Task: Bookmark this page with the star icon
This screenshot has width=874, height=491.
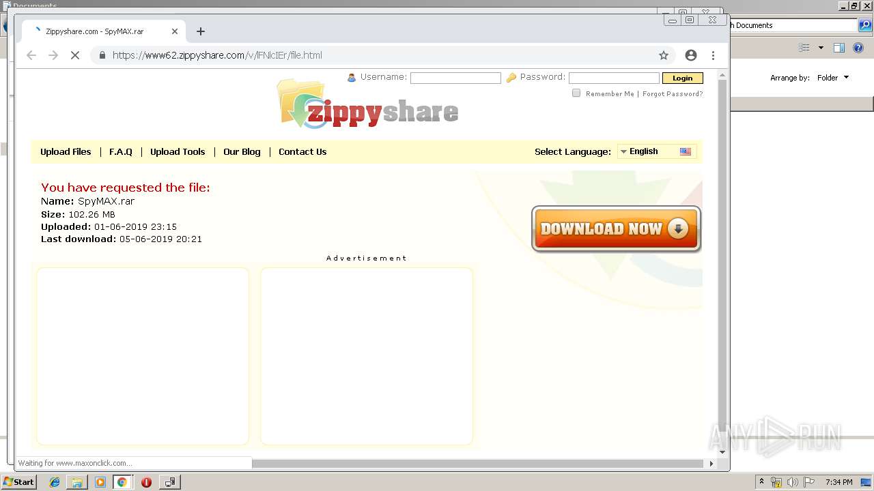Action: [x=663, y=55]
